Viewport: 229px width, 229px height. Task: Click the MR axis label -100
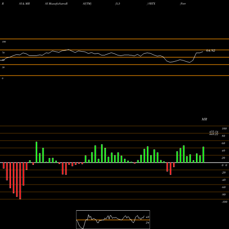[224, 202]
